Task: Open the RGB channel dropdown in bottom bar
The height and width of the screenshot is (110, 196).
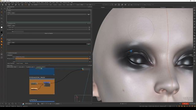Action: pyautogui.click(x=44, y=104)
